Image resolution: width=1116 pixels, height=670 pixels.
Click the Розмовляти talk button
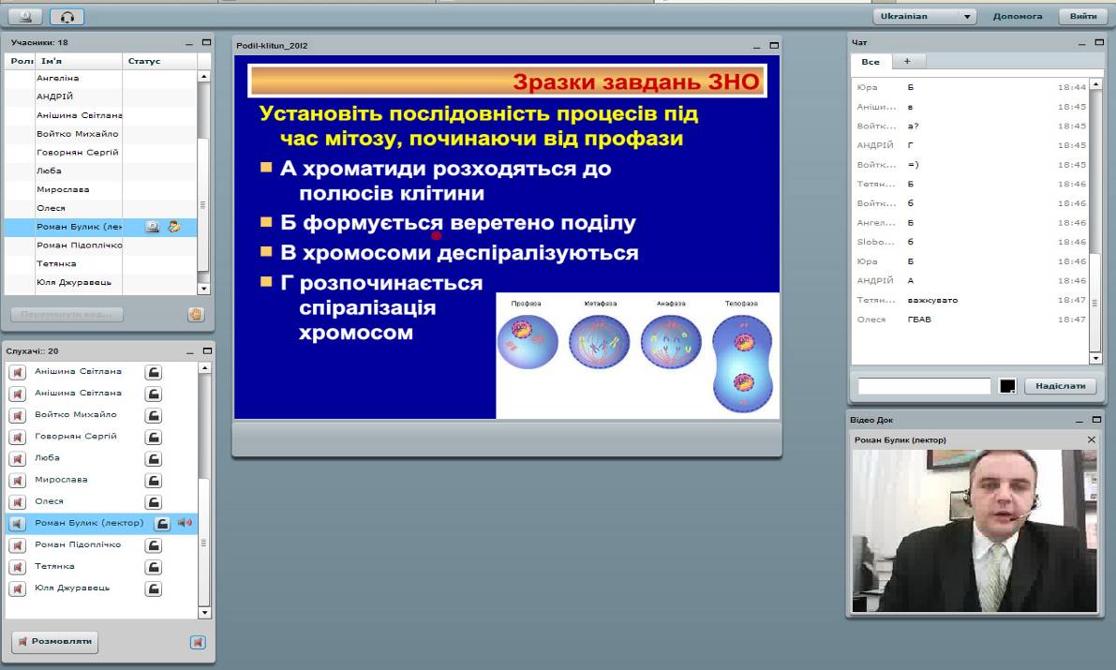coord(54,642)
